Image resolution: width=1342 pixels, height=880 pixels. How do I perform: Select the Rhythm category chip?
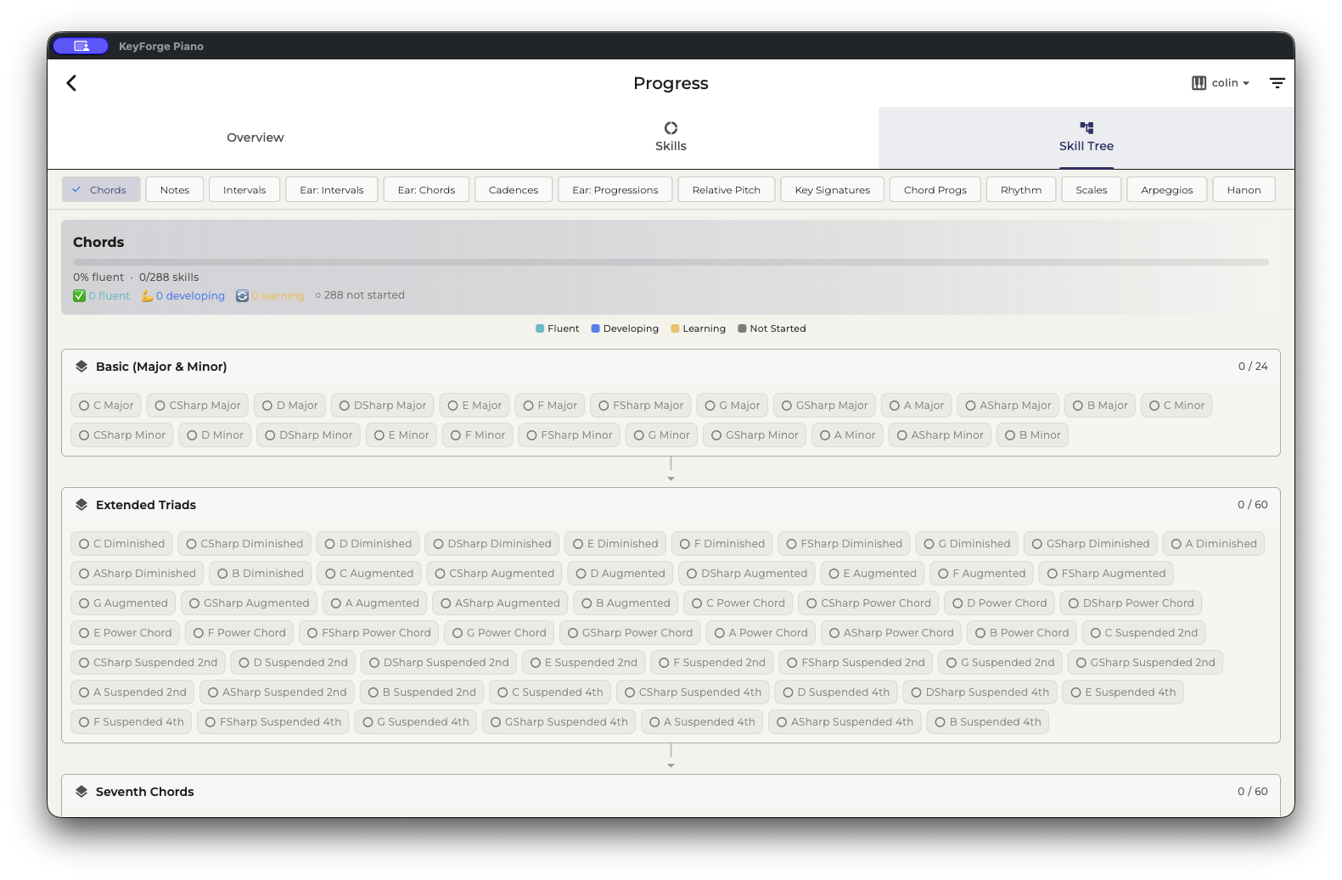click(x=1021, y=190)
